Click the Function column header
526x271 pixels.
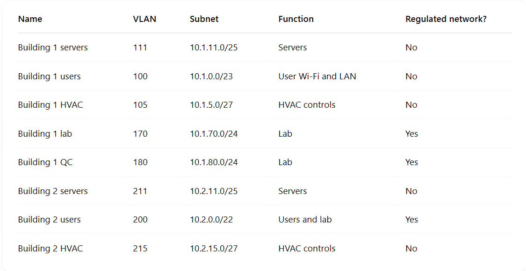tap(296, 19)
